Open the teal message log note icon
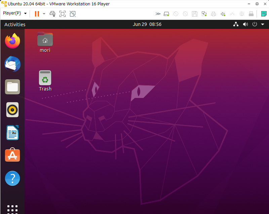Image resolution: width=269 pixels, height=214 pixels. click(264, 14)
